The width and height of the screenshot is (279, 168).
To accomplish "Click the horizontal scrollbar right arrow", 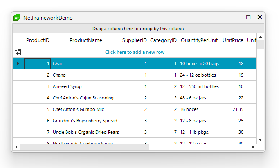I will 253,147.
